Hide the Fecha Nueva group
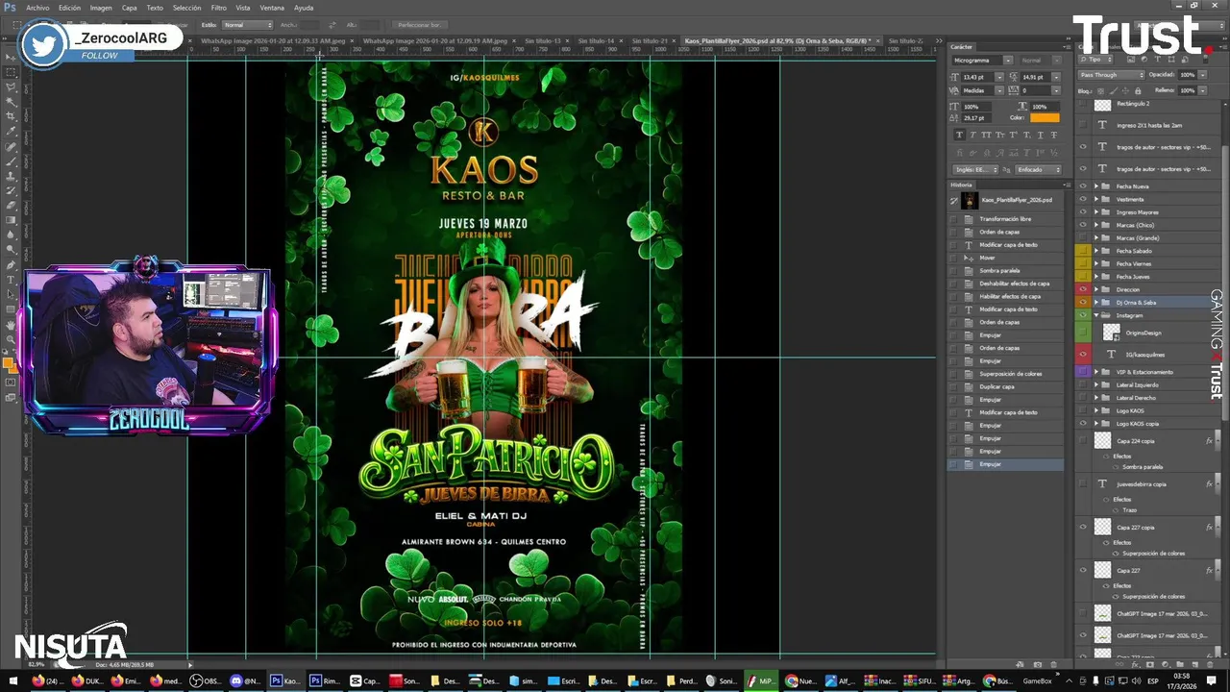 tap(1083, 186)
